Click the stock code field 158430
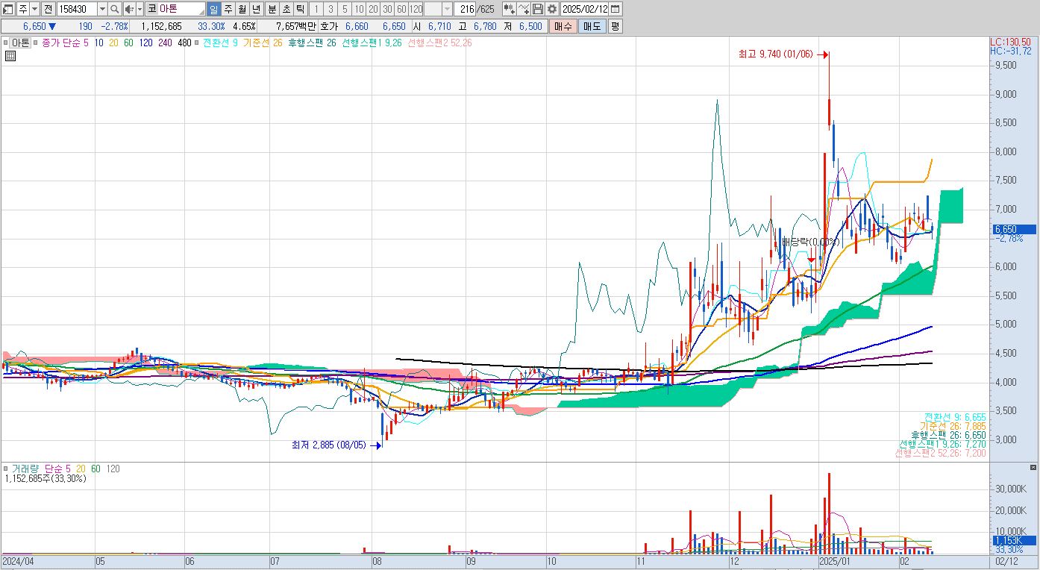 [x=77, y=9]
